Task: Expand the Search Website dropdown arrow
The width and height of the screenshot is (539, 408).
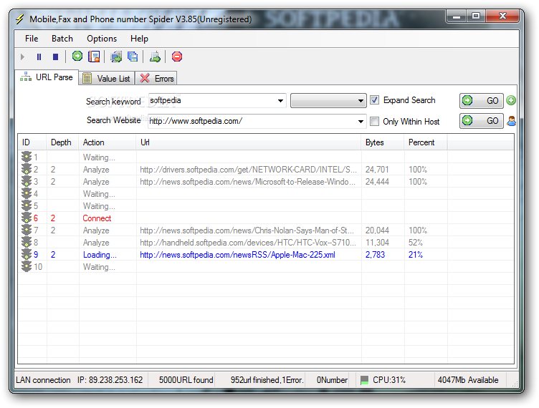Action: click(361, 122)
